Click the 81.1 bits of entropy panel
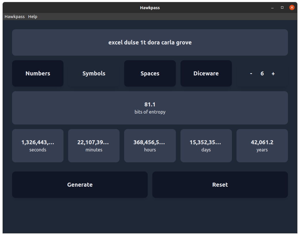The image size is (300, 236). pos(150,108)
